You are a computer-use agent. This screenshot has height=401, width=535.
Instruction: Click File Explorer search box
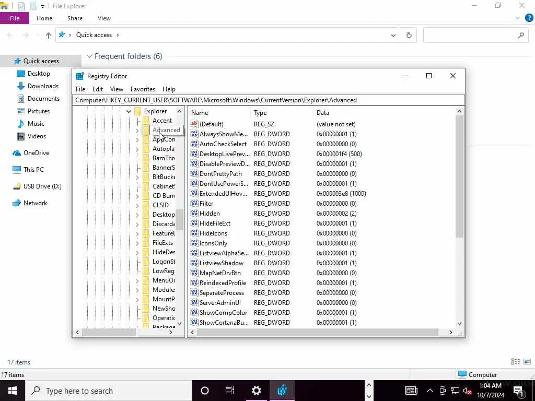pos(477,35)
